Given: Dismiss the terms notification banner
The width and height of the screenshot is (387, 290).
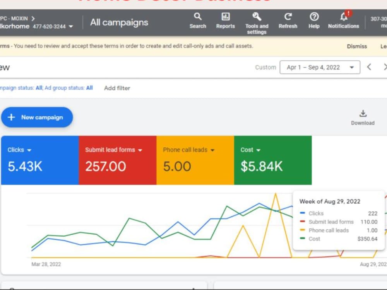Looking at the screenshot, I should tap(357, 46).
